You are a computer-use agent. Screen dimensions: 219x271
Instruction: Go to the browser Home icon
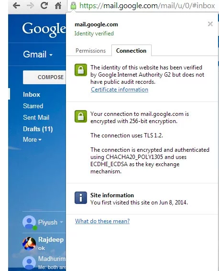pyautogui.click(x=58, y=6)
